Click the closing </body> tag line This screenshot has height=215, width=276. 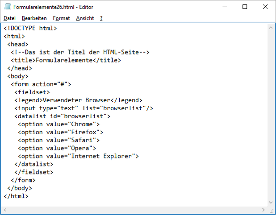point(20,188)
